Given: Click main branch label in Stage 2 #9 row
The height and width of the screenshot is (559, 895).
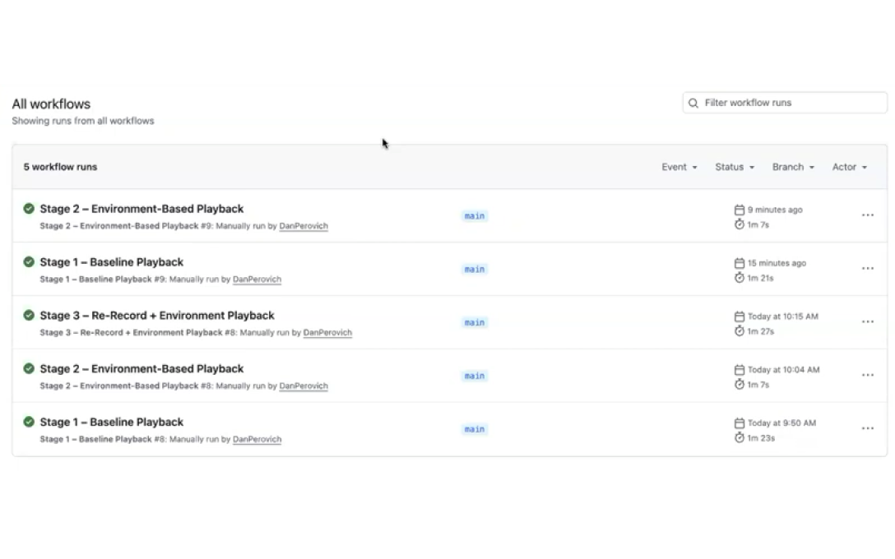Looking at the screenshot, I should pyautogui.click(x=475, y=215).
